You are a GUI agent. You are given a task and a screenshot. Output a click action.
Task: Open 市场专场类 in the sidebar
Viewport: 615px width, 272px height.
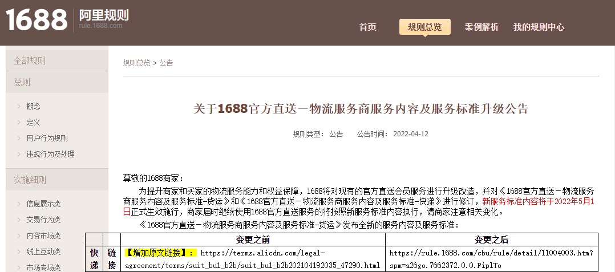pos(43,267)
